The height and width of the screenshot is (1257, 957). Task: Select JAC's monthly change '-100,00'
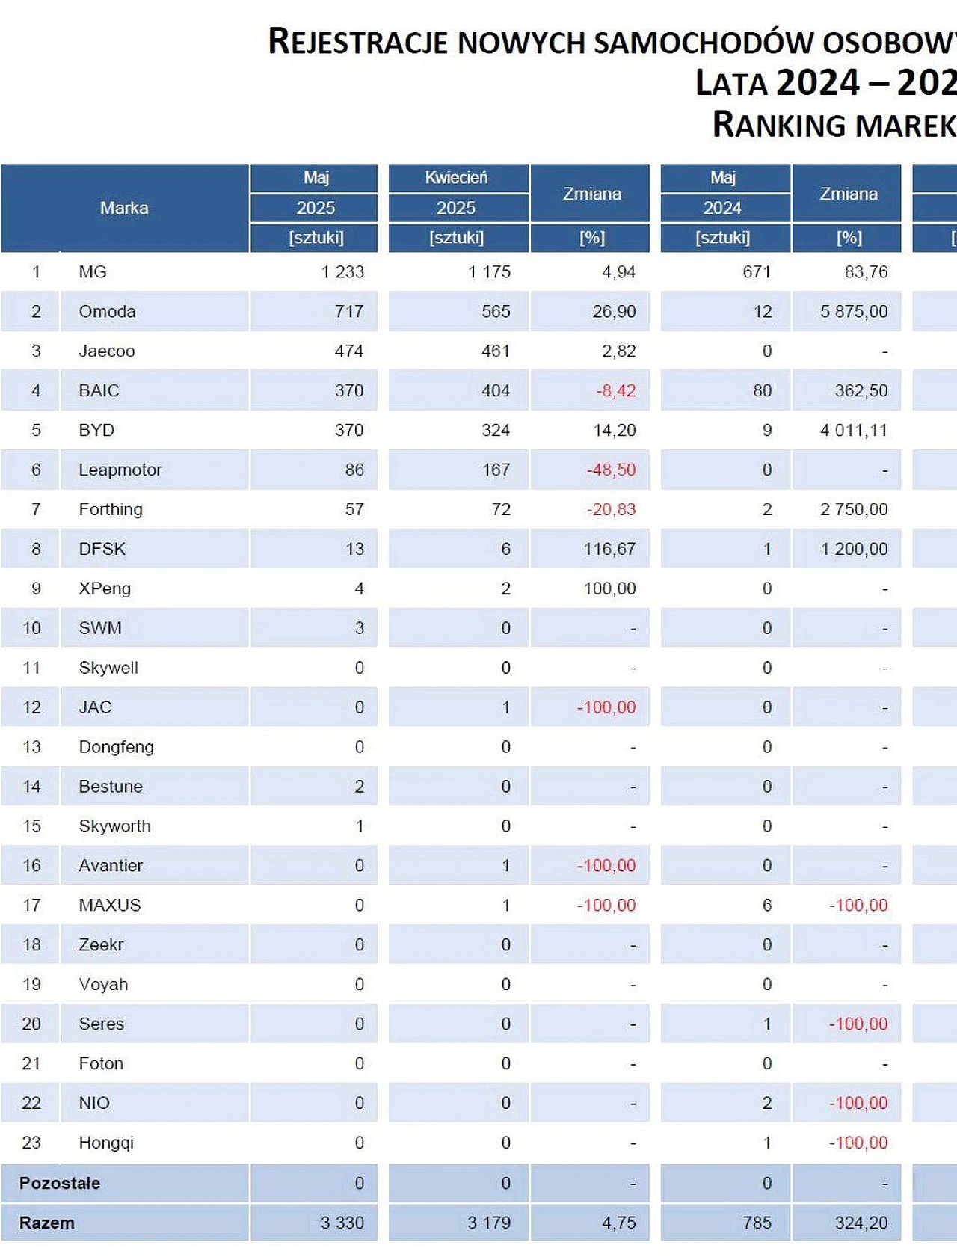point(606,708)
